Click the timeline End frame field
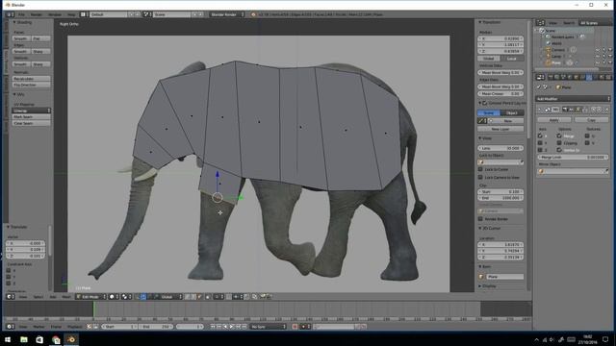616x346 pixels. click(156, 327)
